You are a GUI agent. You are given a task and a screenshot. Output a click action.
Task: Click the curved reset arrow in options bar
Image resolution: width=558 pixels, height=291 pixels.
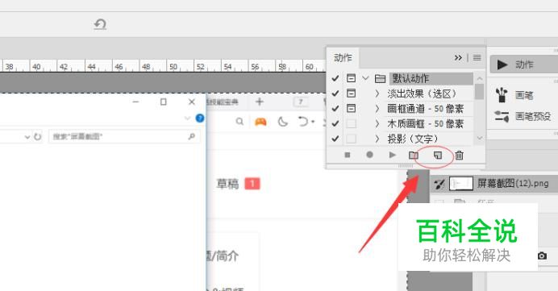click(x=100, y=24)
